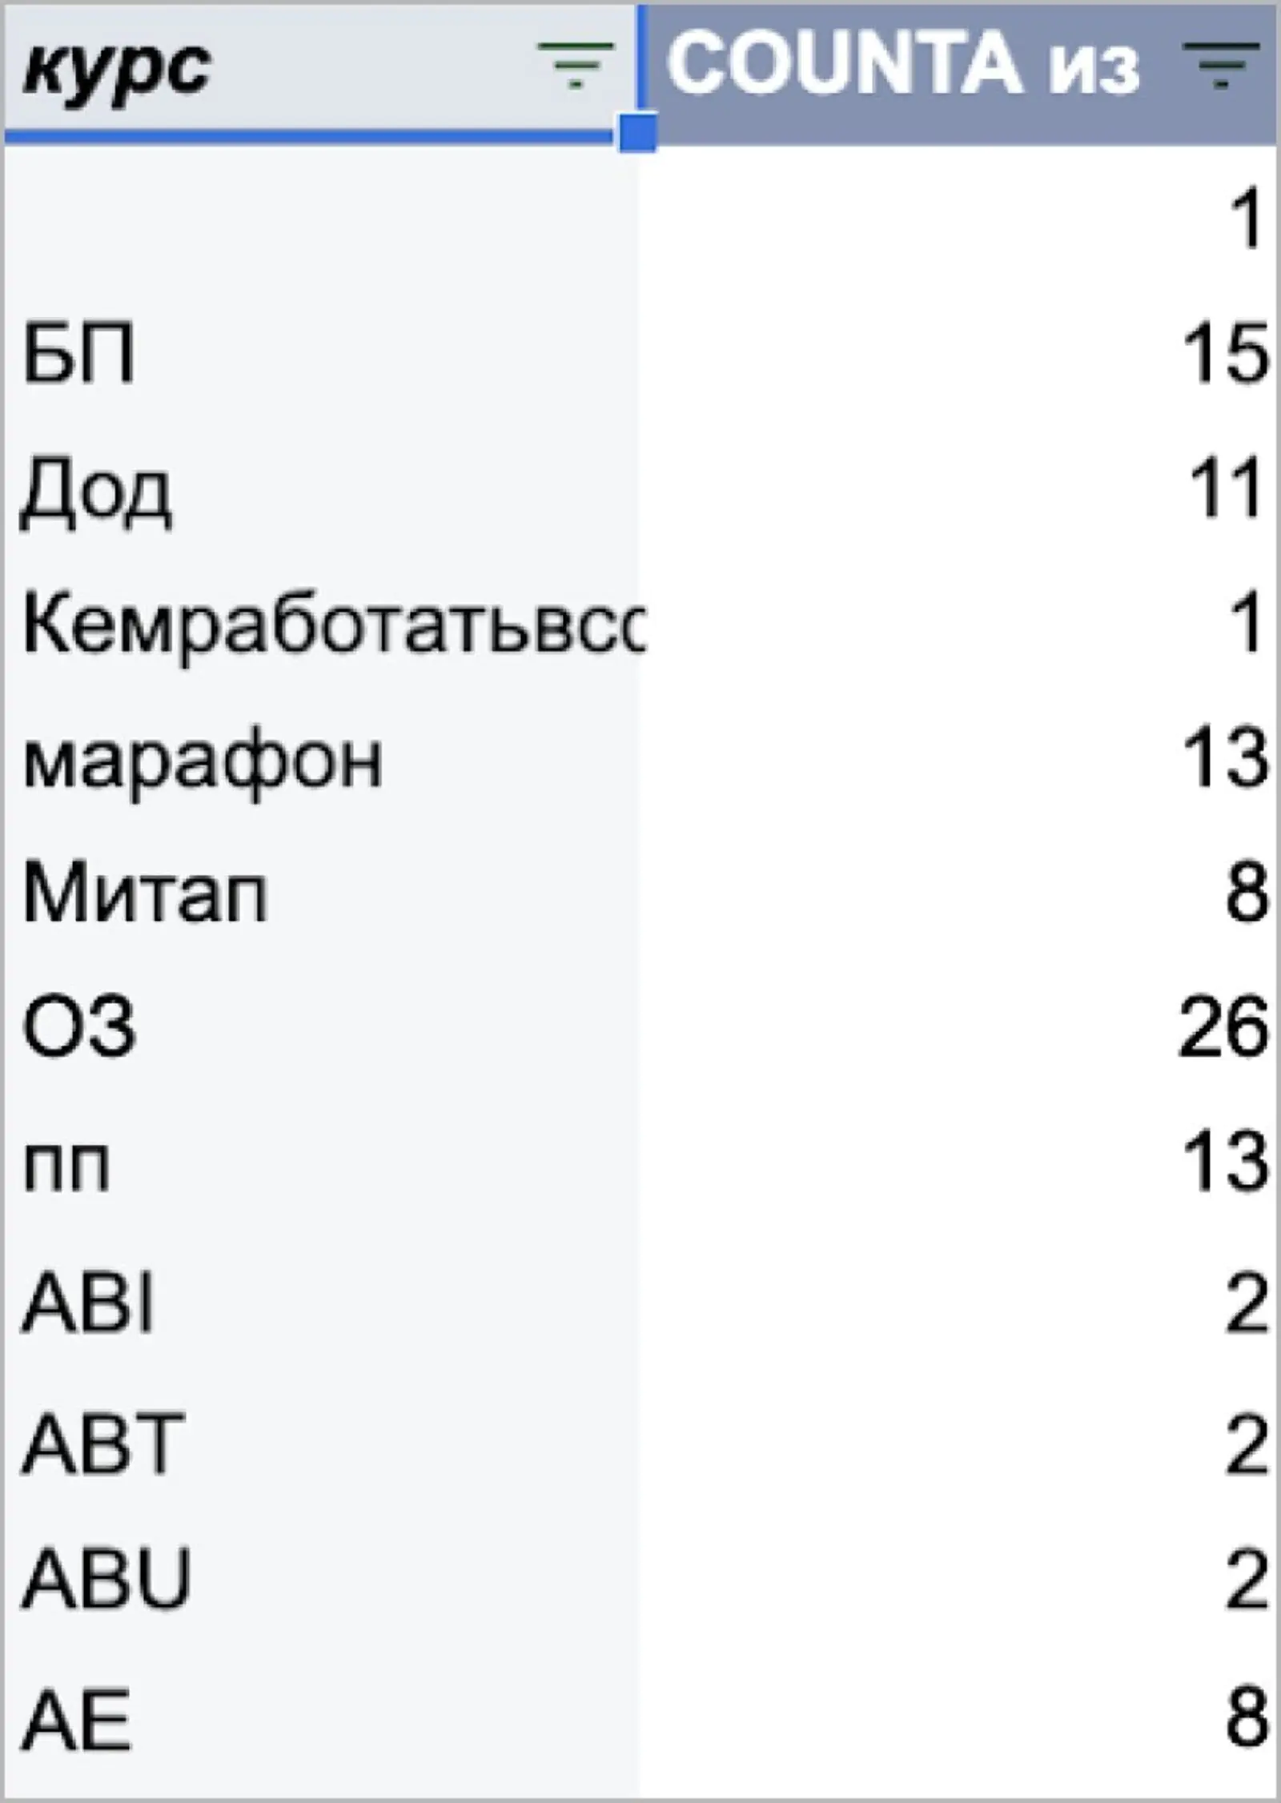Viewport: 1281px width, 1803px height.
Task: Select the Митап cell
Action: 320,893
